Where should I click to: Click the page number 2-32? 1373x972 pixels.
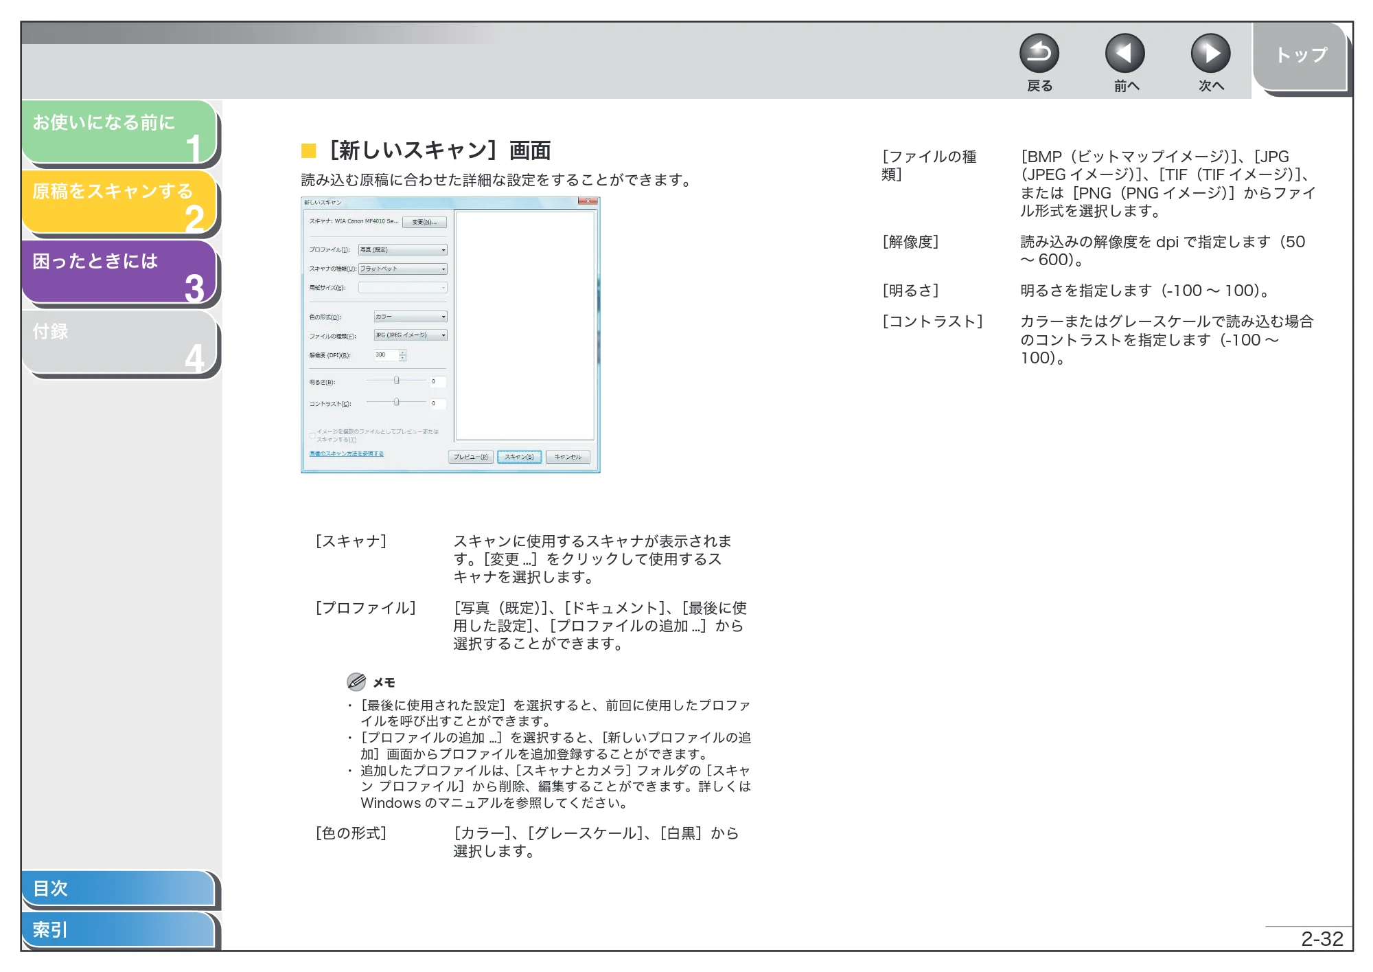pos(1322,939)
